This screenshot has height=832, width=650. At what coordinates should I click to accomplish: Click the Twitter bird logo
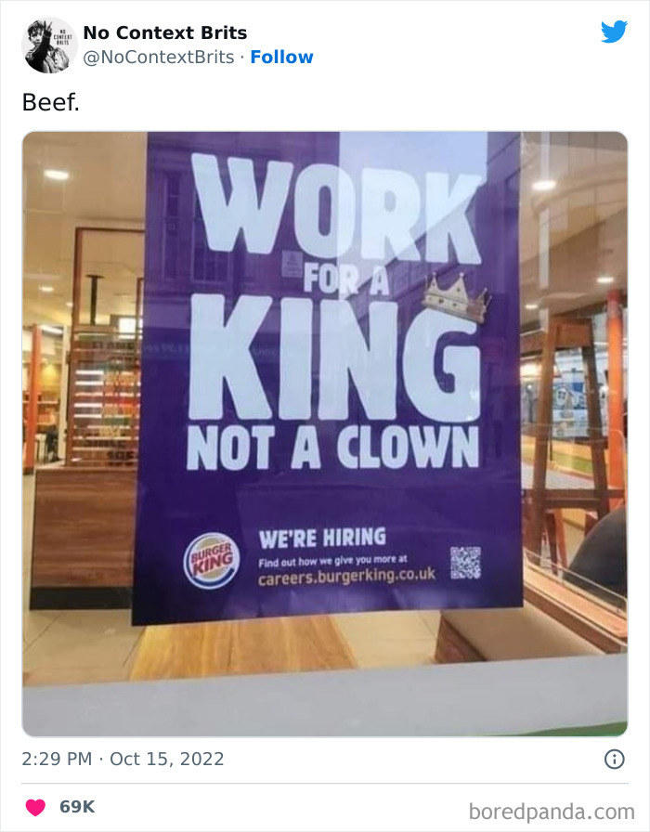click(615, 32)
